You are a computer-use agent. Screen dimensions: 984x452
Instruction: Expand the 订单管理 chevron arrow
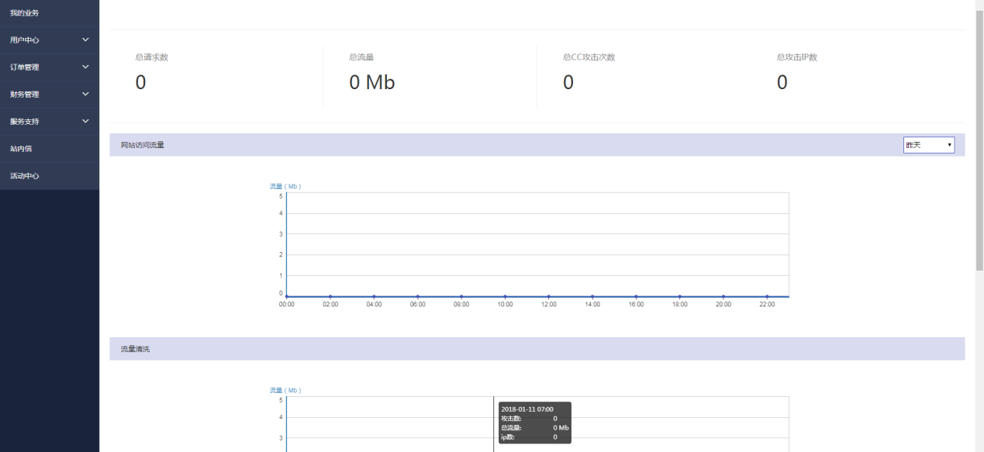(x=85, y=67)
